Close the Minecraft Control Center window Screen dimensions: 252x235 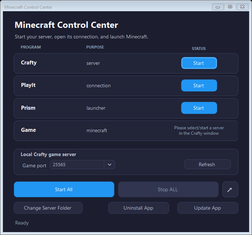[x=242, y=7]
